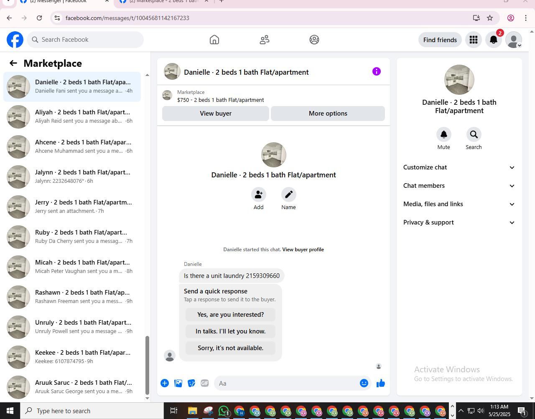The height and width of the screenshot is (419, 535).
Task: Open the Rashawn conversation
Action: tap(72, 297)
